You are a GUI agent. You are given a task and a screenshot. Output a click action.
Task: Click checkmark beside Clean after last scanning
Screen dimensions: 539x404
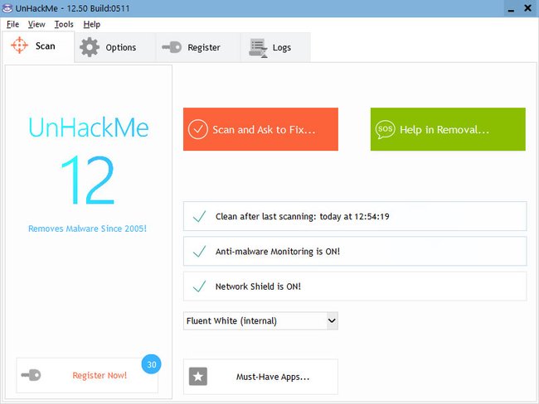click(x=199, y=216)
